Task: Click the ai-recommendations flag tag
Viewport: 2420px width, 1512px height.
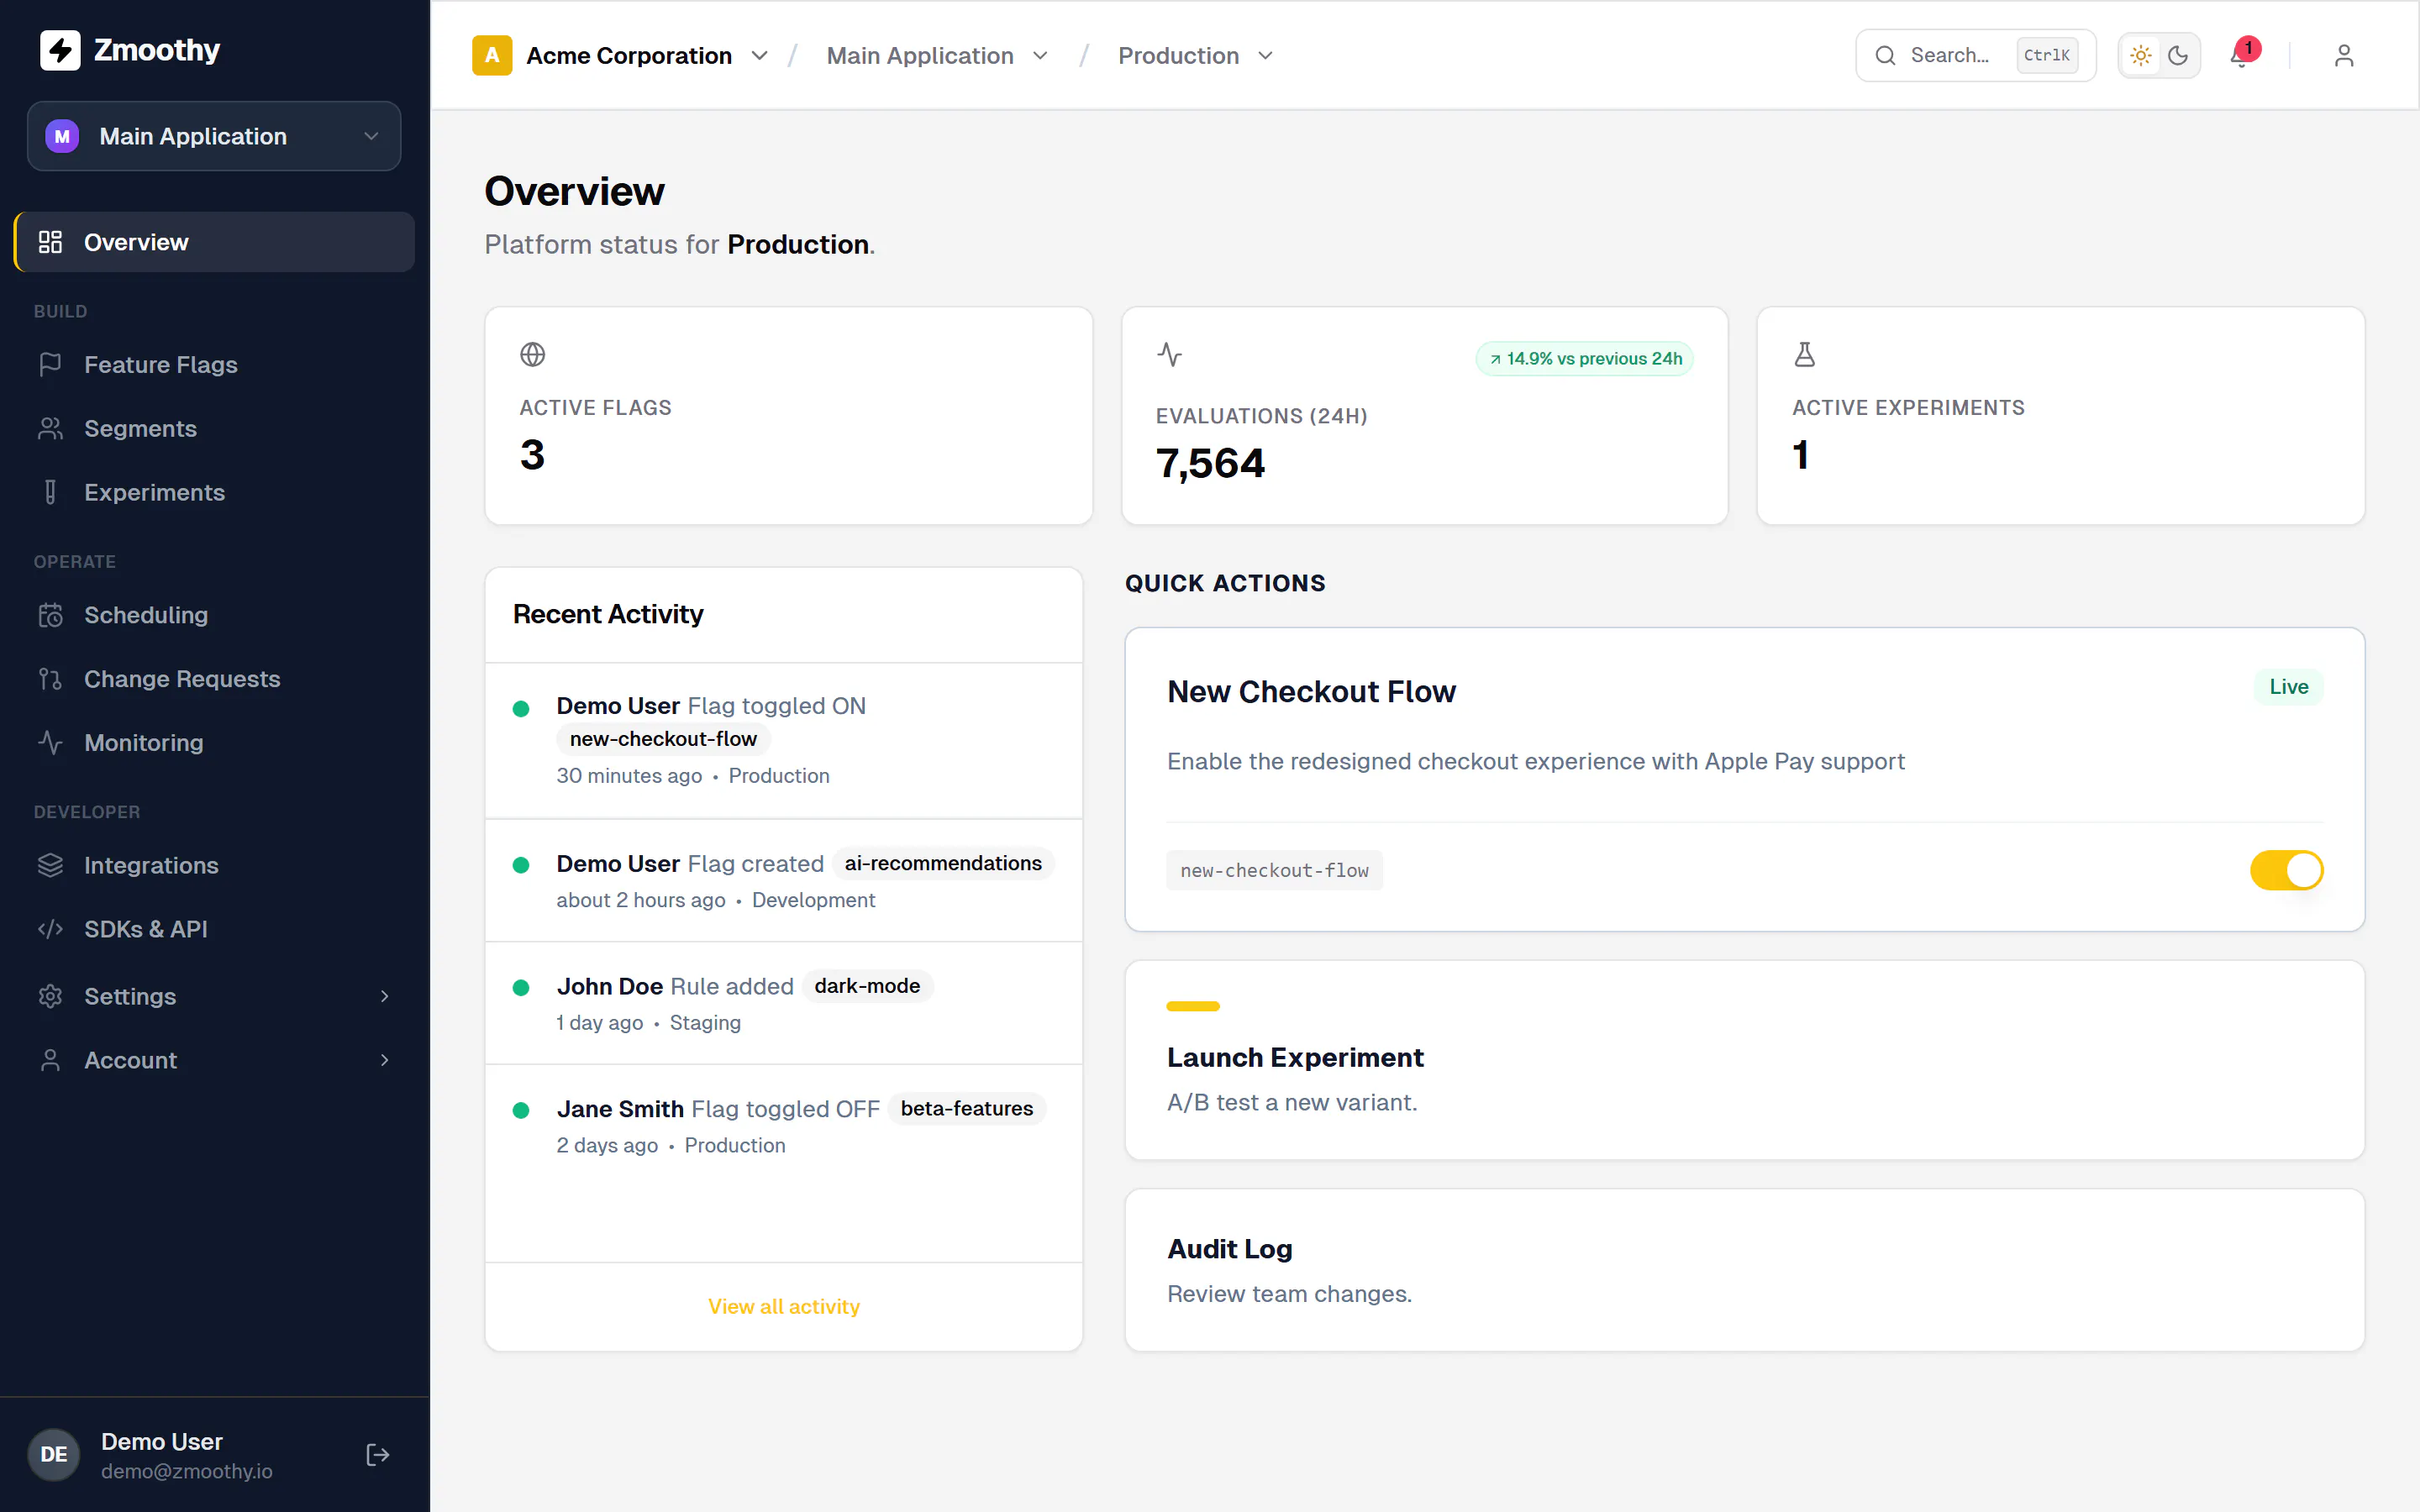Action: (x=943, y=863)
